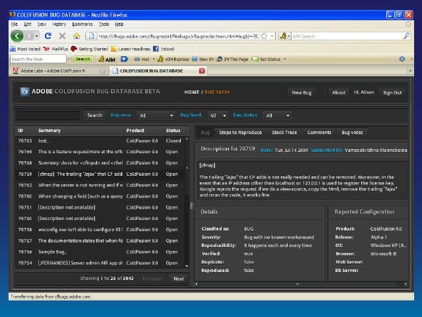Click the splitter handle between list and details

point(192,205)
